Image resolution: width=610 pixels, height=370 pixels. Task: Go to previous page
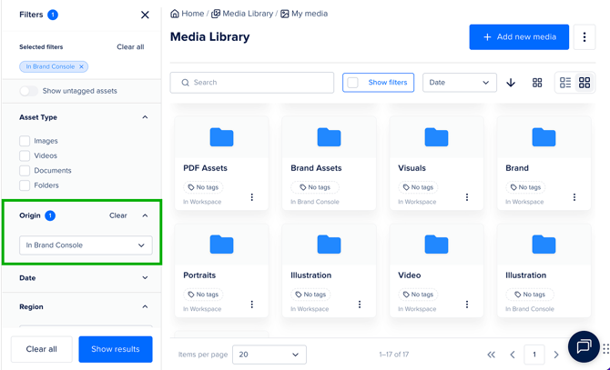(513, 355)
